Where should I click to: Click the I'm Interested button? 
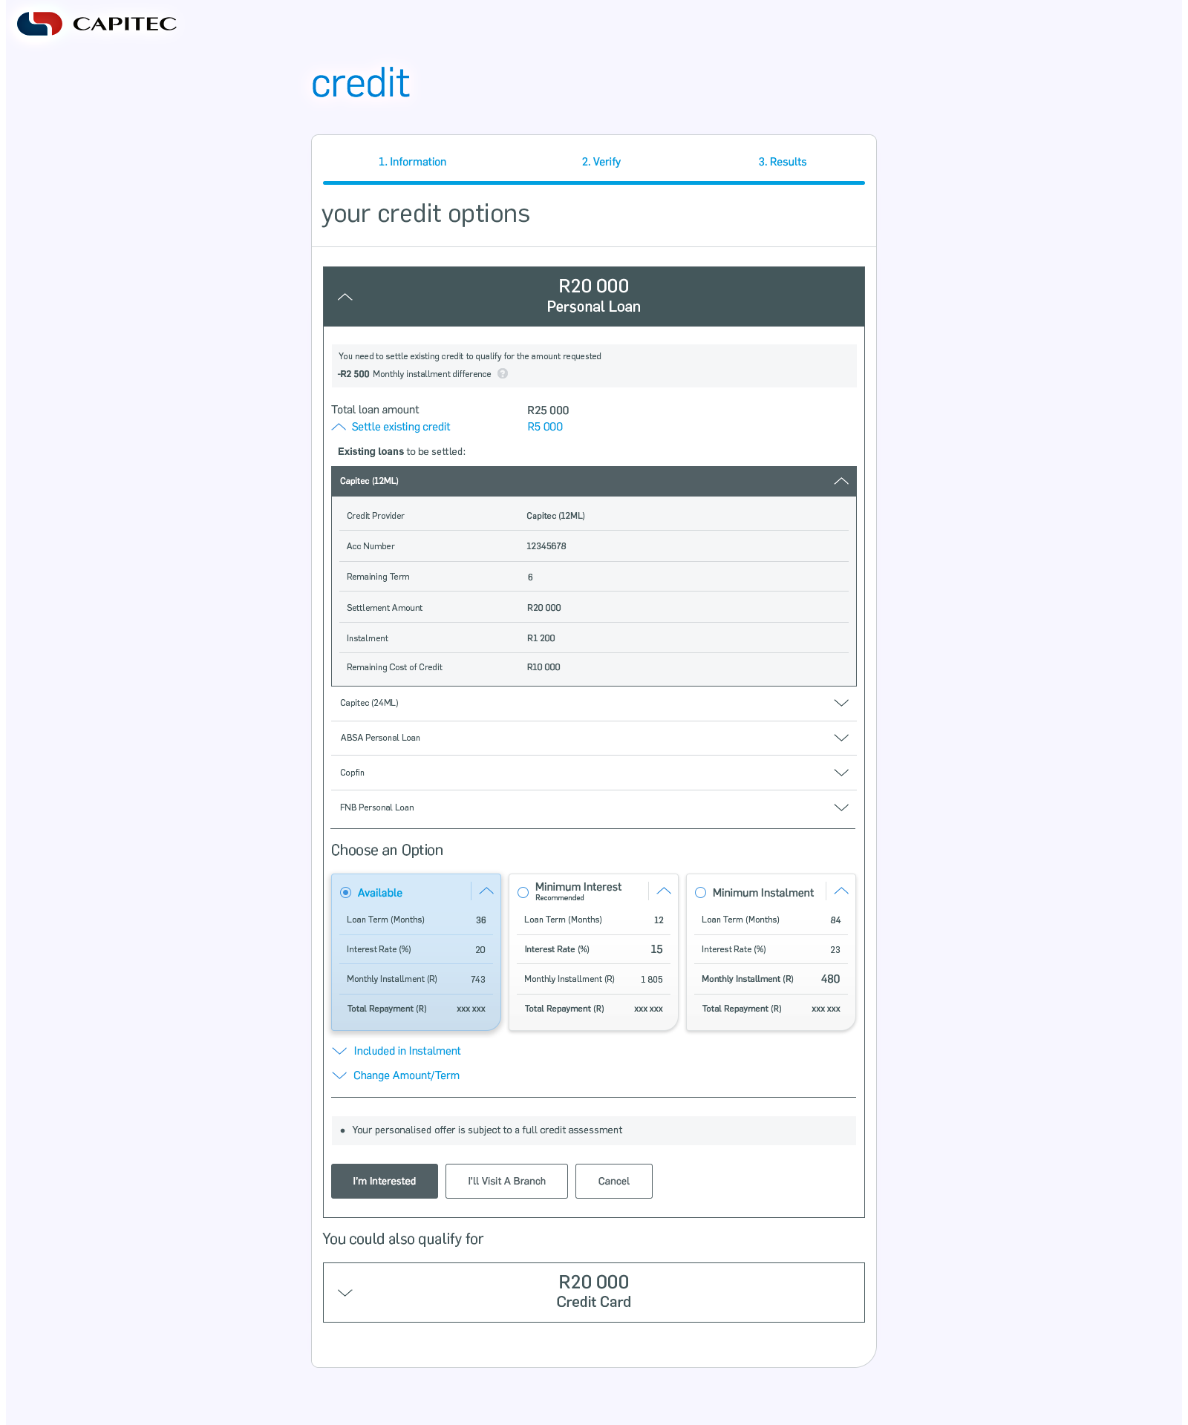pyautogui.click(x=385, y=1181)
